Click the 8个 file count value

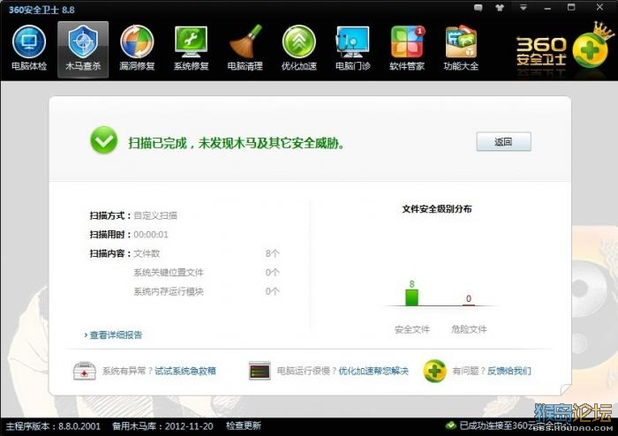pos(272,253)
